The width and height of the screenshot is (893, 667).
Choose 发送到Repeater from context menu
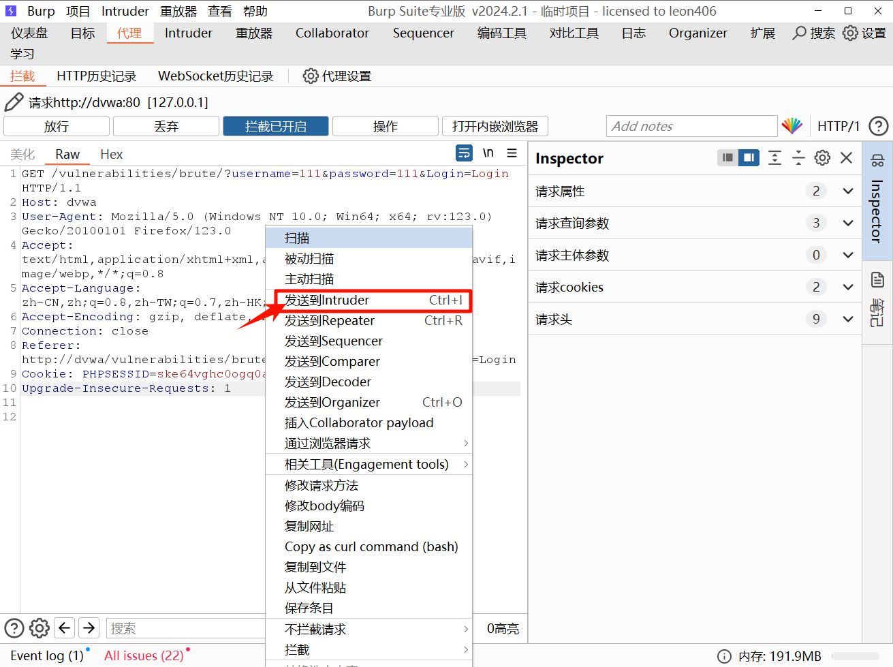click(369, 320)
